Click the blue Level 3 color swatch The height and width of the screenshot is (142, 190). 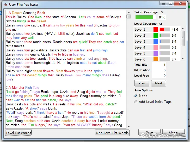tap(156, 41)
